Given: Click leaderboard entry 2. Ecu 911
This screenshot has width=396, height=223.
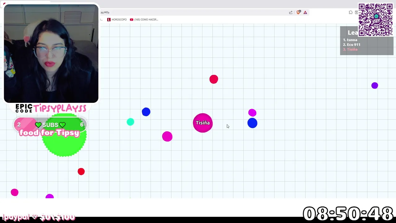Looking at the screenshot, I should click(351, 45).
